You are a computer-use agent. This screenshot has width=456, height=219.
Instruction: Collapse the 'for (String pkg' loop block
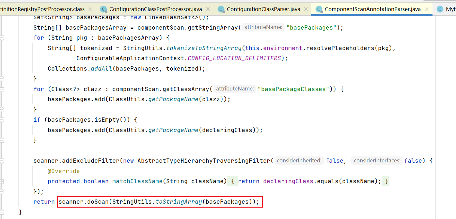(2, 38)
